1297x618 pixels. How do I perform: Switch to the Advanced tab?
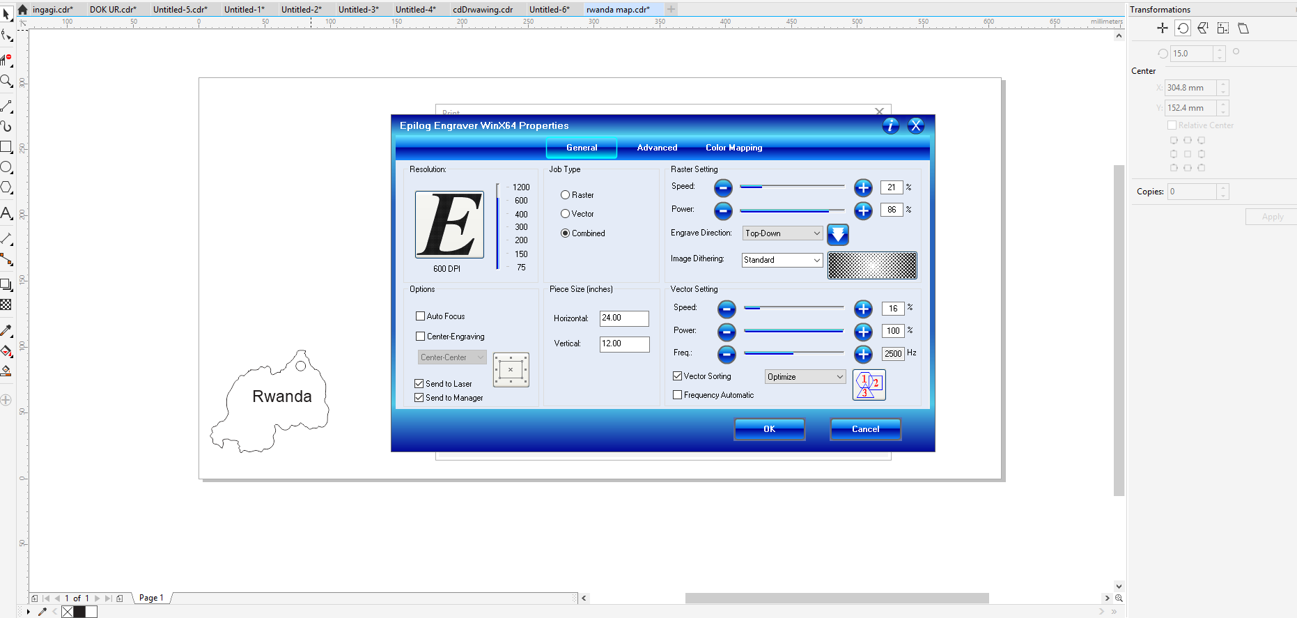(x=657, y=148)
